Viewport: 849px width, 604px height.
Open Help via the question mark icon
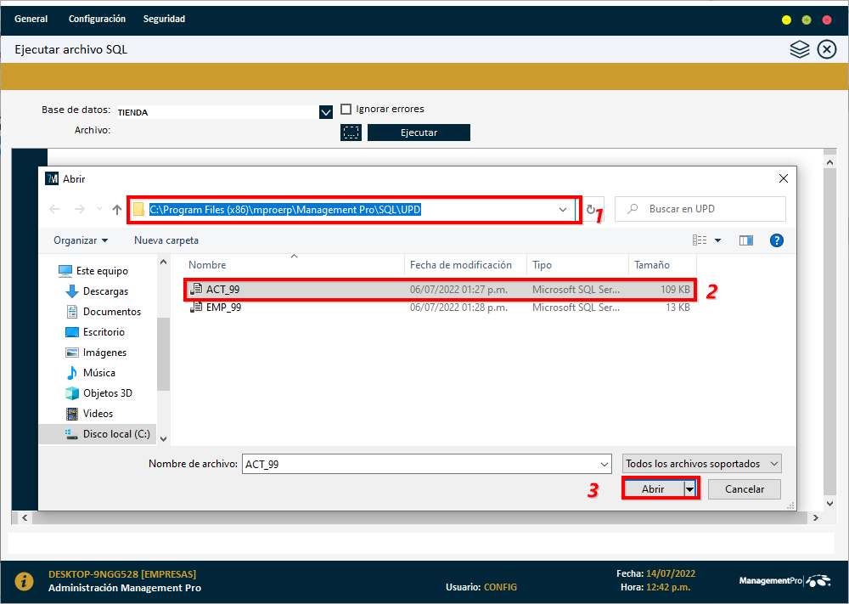coord(776,240)
